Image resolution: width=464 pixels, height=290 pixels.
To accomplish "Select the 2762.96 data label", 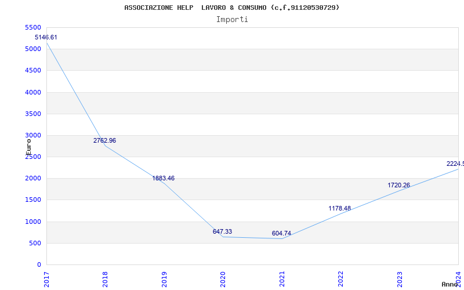I will 105,140.
